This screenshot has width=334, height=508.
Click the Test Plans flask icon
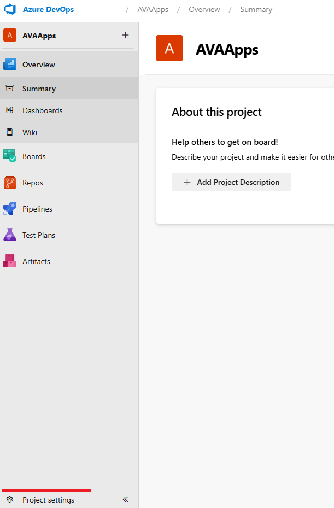pyautogui.click(x=10, y=235)
